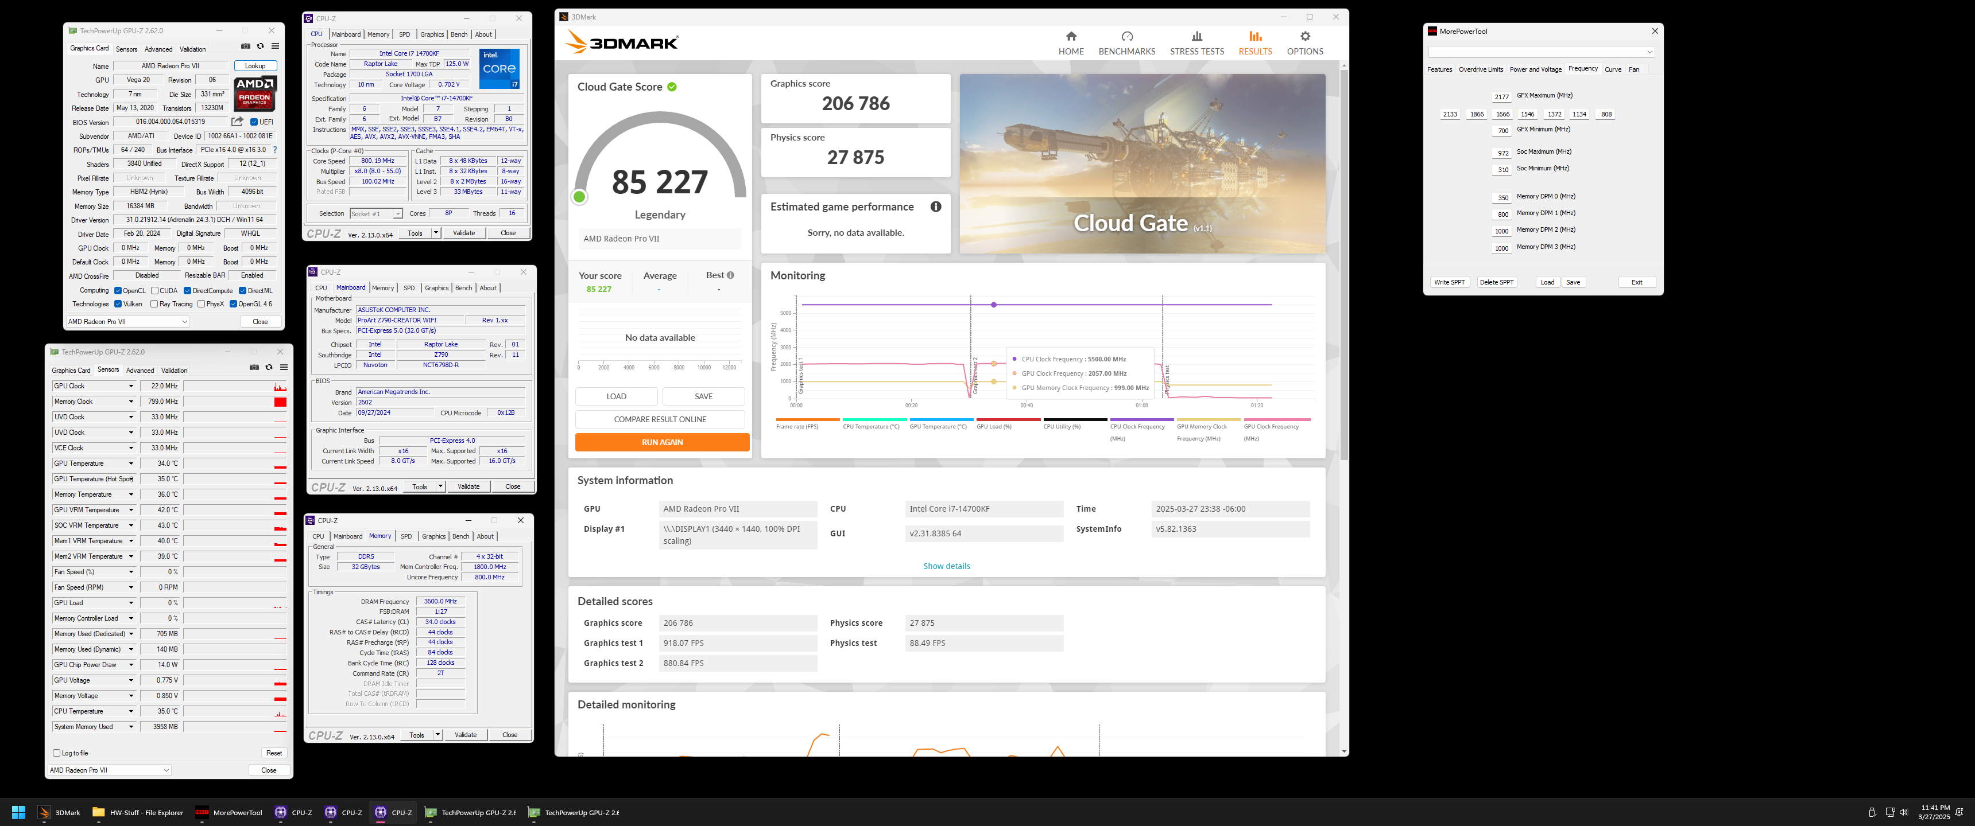Expand the GPU Chip Power Draw sensor dropdown
This screenshot has width=1975, height=826.
(131, 665)
